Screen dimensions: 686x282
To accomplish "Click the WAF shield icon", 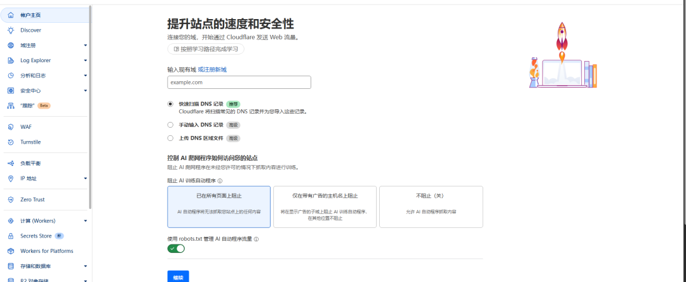I will click(x=11, y=127).
